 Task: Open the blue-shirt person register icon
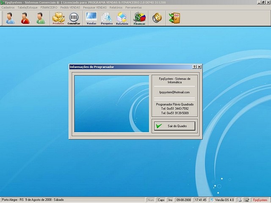10,18
